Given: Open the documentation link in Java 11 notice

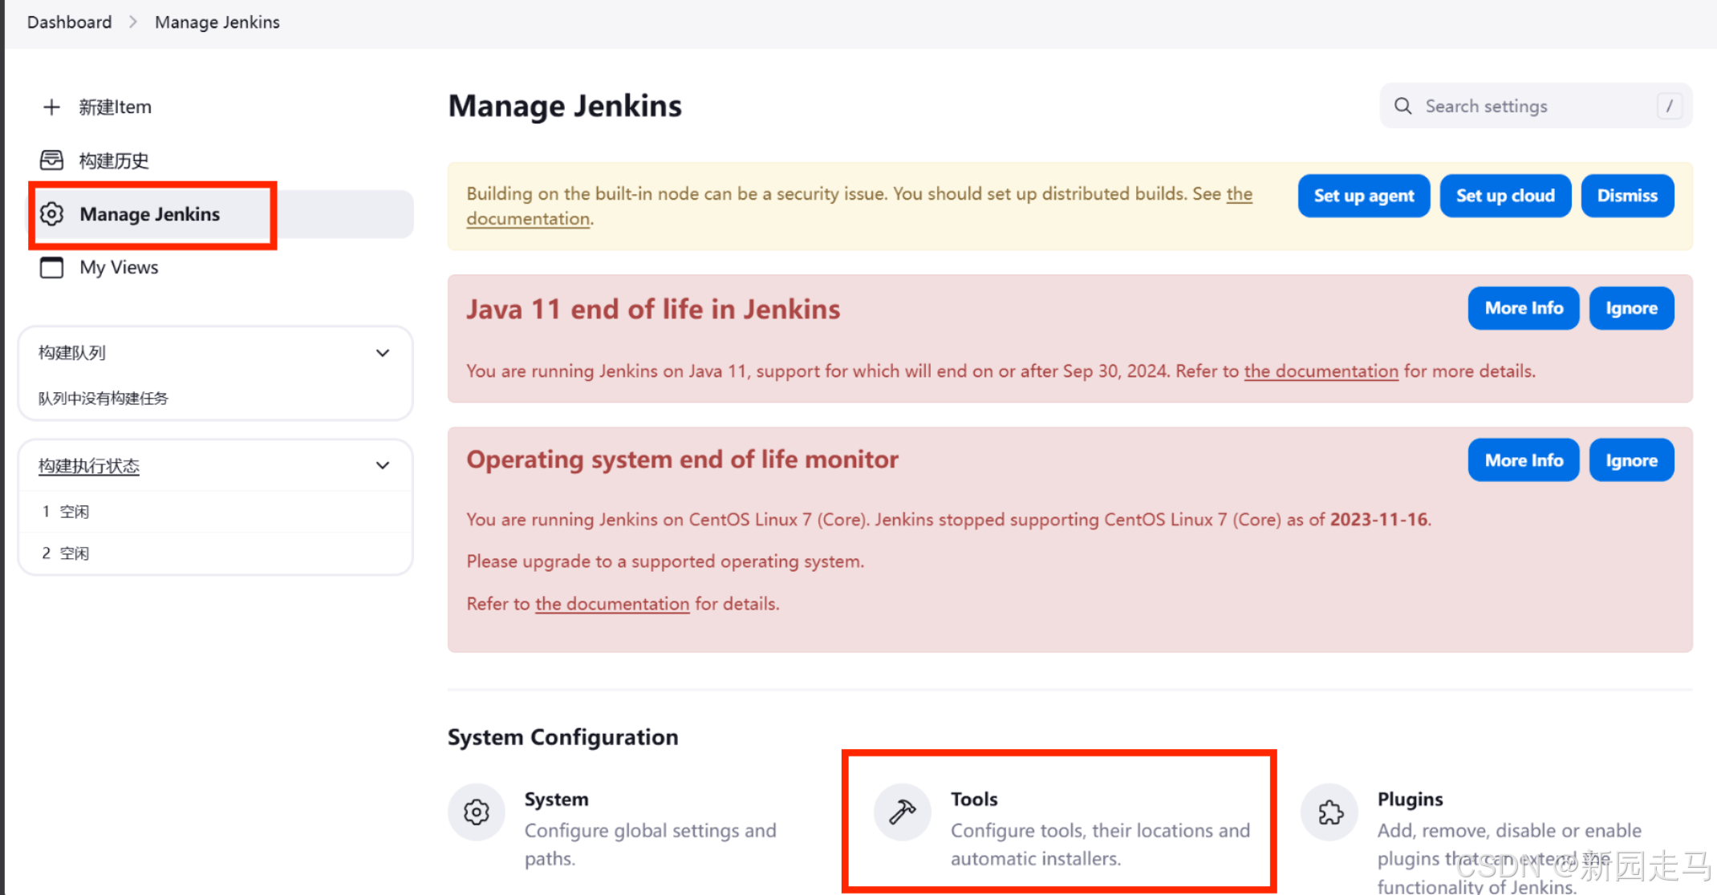Looking at the screenshot, I should (1321, 371).
